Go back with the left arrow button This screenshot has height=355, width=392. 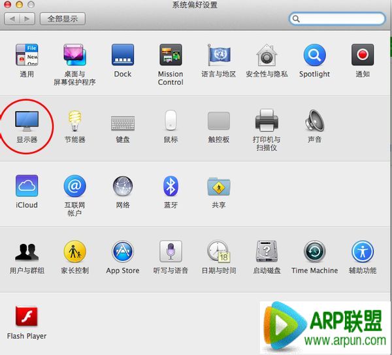click(x=12, y=19)
